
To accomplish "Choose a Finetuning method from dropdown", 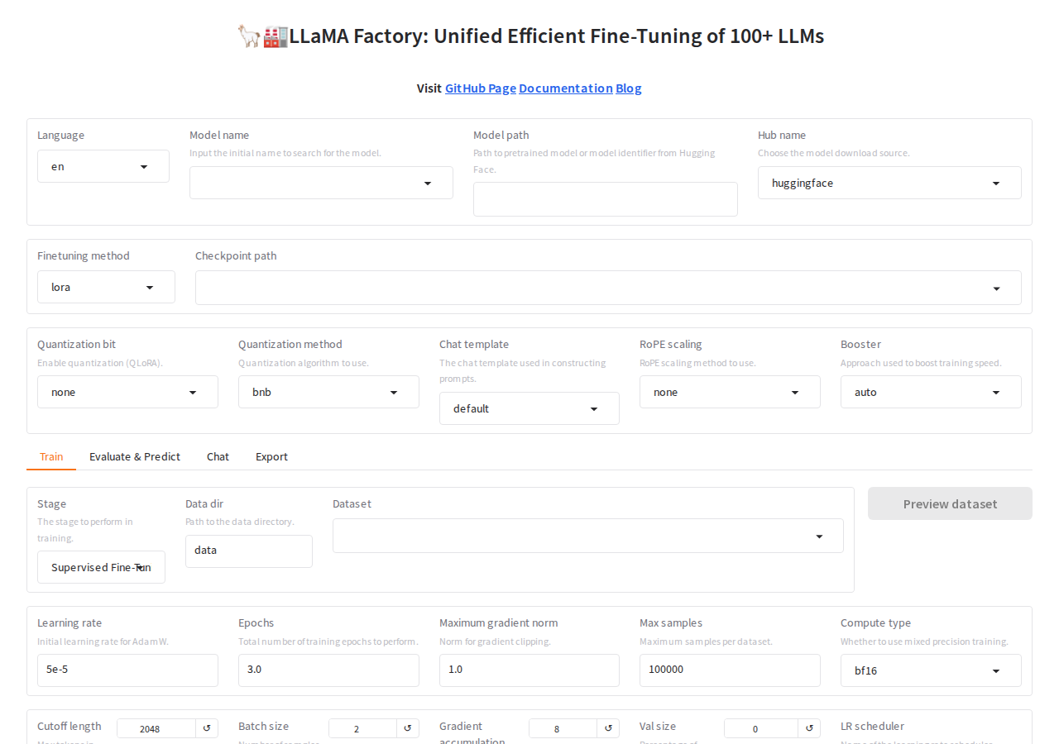I will coord(106,287).
